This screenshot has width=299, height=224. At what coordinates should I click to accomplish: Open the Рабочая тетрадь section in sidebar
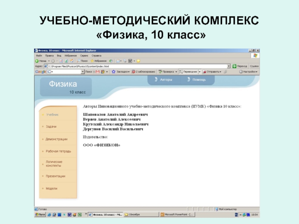(x=58, y=151)
